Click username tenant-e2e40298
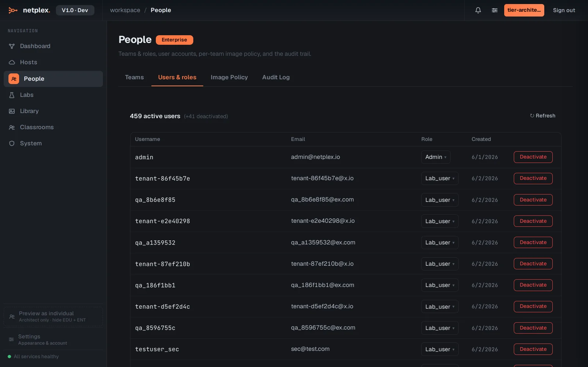The height and width of the screenshot is (367, 588). (162, 221)
